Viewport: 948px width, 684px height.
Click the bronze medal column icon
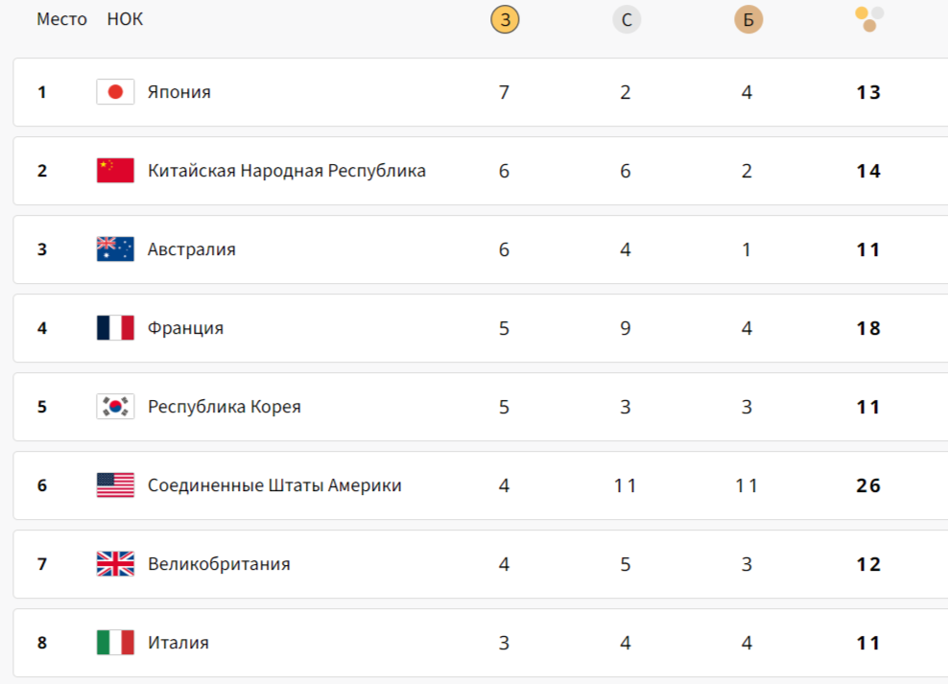point(747,19)
